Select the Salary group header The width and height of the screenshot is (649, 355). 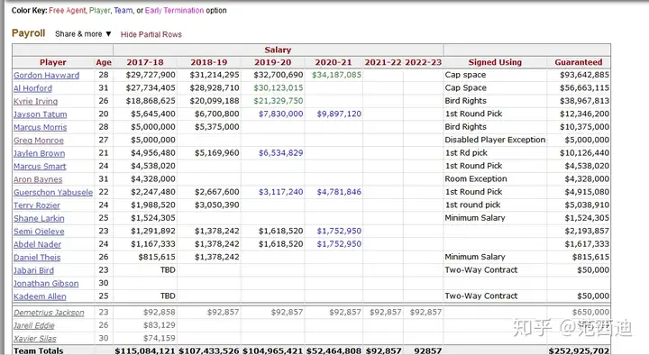coord(278,50)
